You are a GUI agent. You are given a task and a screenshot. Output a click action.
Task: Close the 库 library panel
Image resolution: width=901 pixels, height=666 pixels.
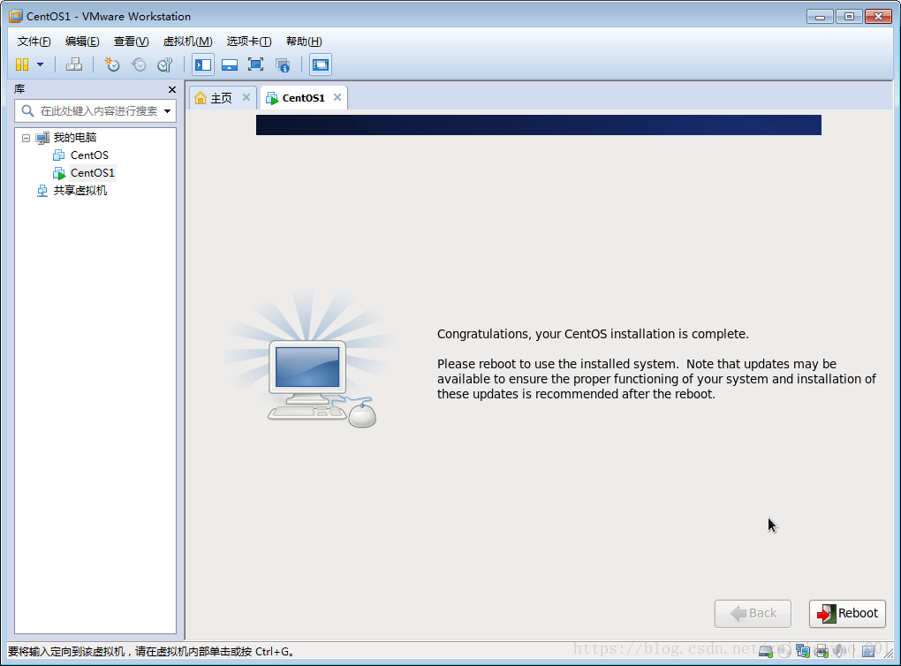[x=172, y=89]
